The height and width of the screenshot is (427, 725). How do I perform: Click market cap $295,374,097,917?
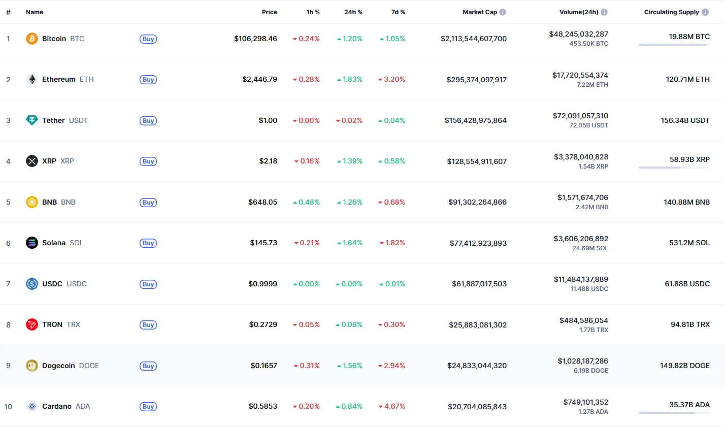[477, 80]
